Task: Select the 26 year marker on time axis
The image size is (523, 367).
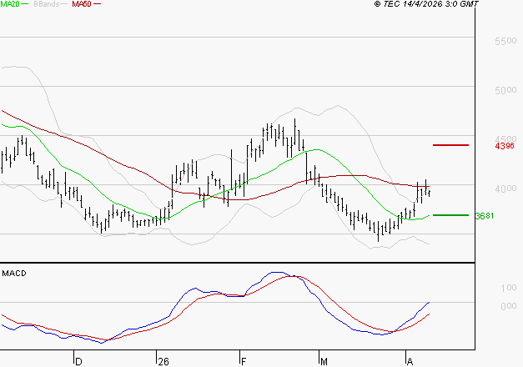Action: 163,361
